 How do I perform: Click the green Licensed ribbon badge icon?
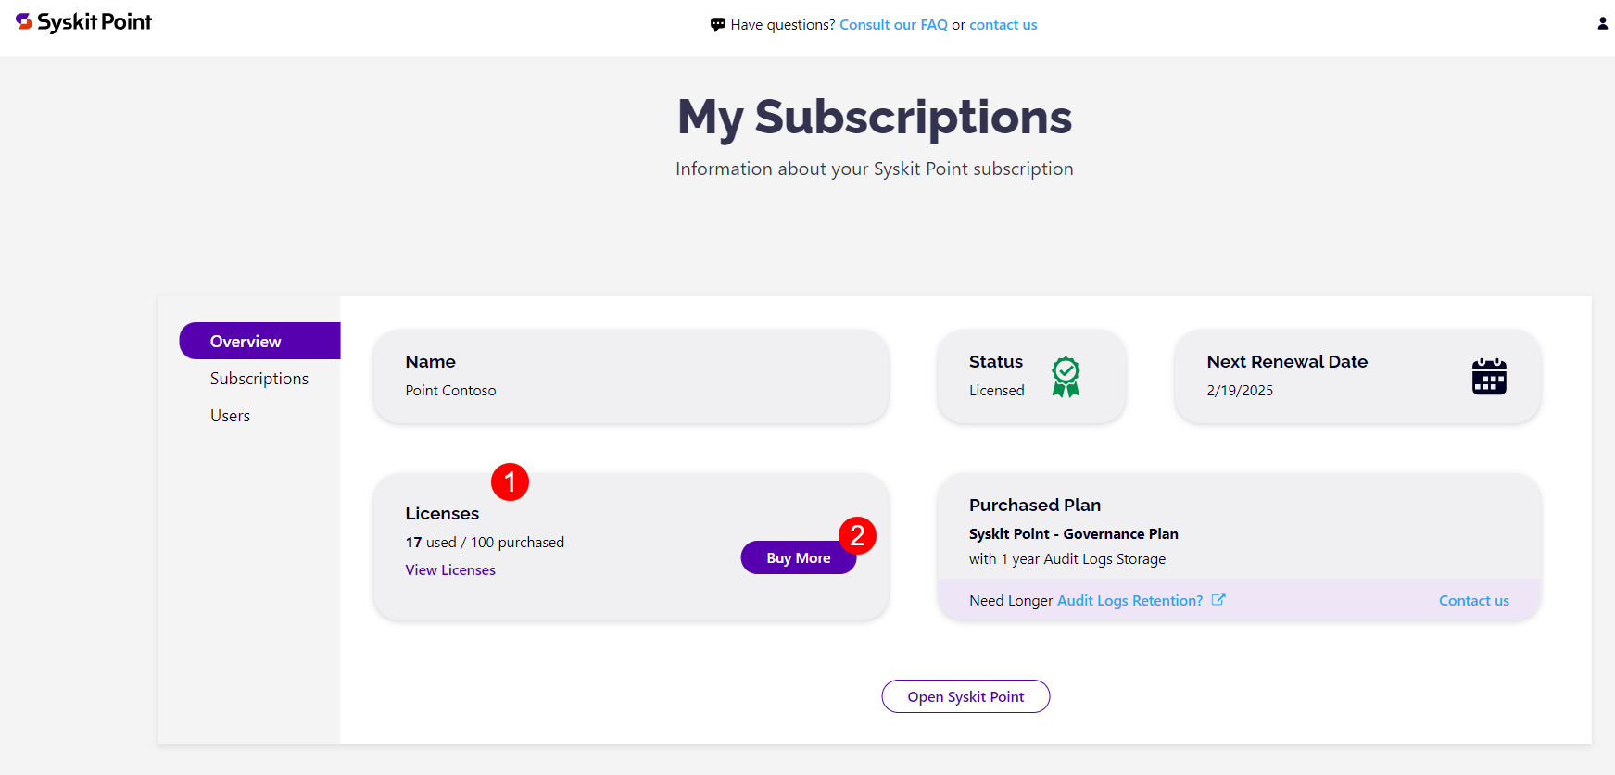tap(1066, 376)
